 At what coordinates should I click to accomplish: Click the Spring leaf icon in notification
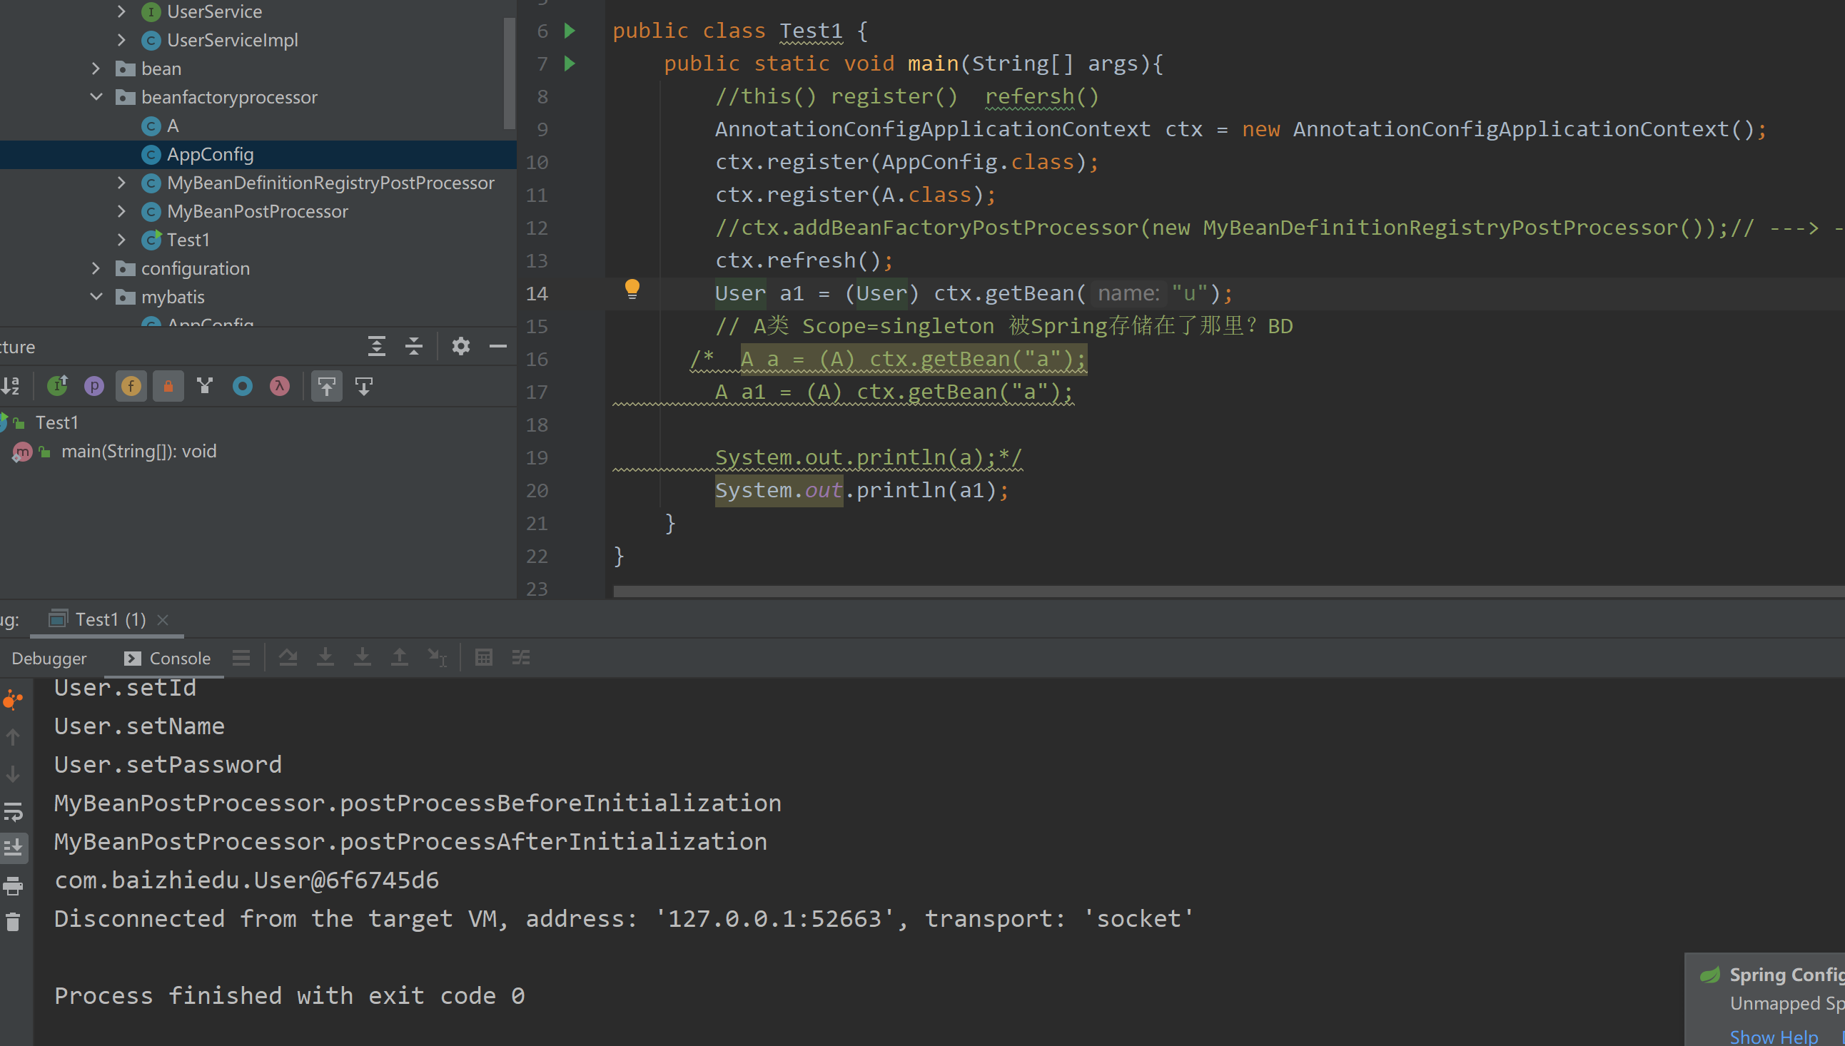(x=1710, y=975)
